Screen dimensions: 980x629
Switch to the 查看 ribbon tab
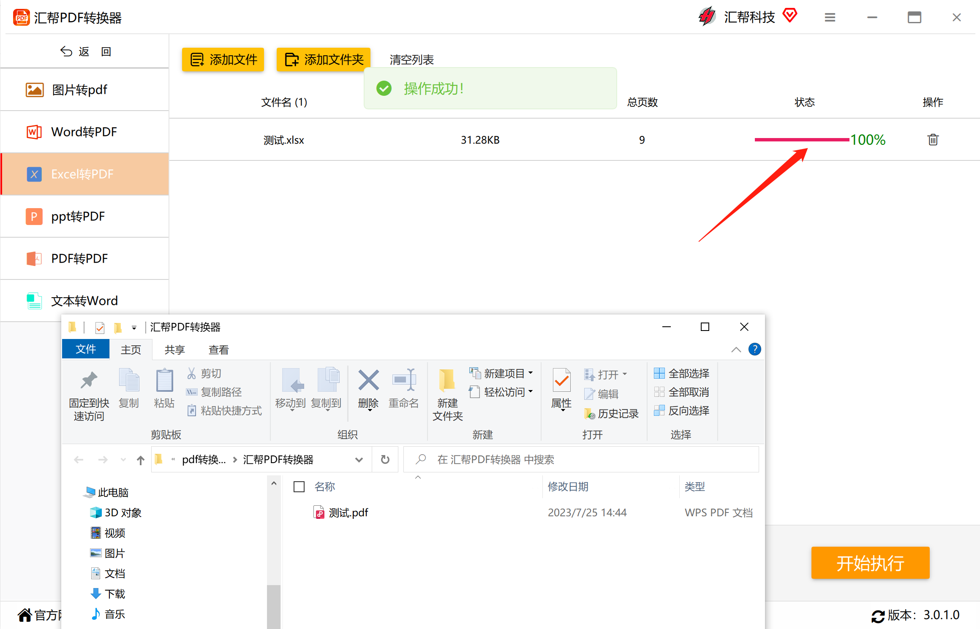click(x=218, y=350)
